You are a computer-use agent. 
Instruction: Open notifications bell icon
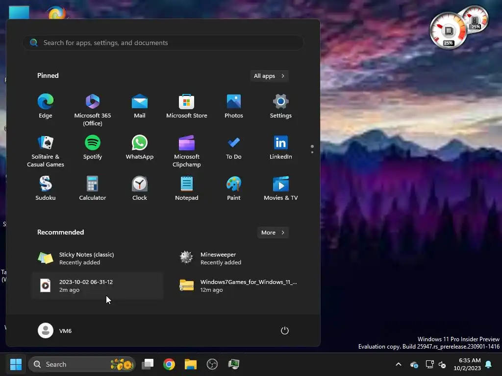point(489,364)
